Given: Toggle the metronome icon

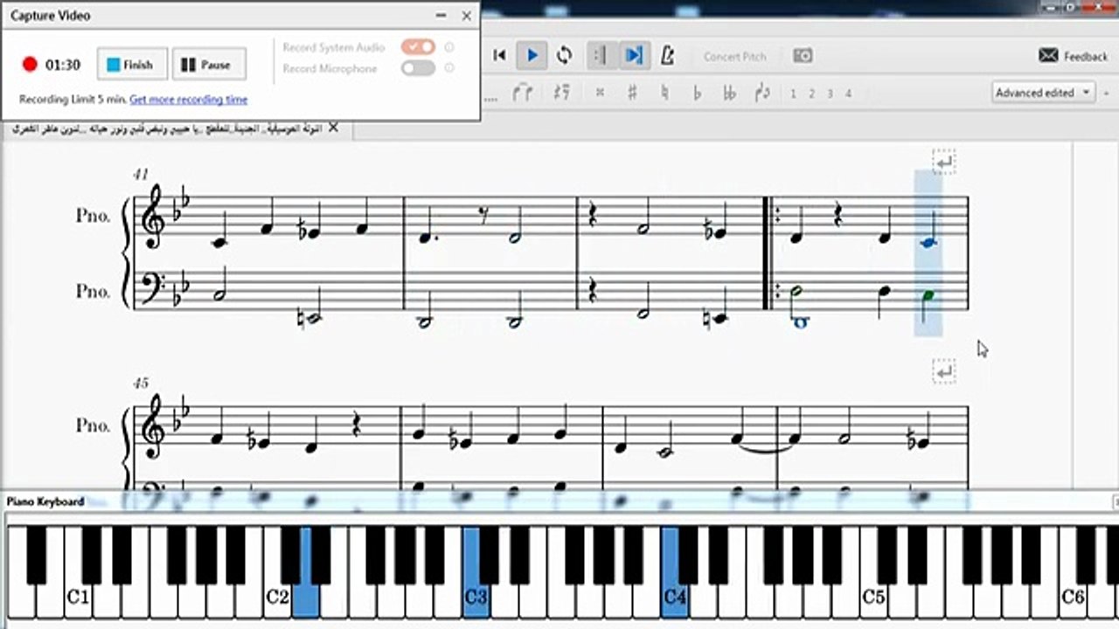Looking at the screenshot, I should pos(668,56).
